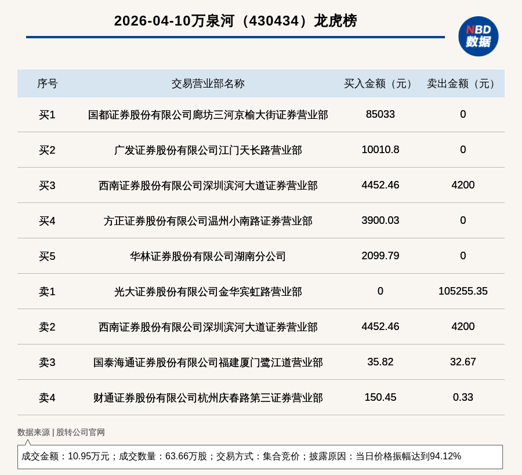This screenshot has width=522, height=475.
Task: Click the 买入金额（元） column header
Action: click(380, 84)
